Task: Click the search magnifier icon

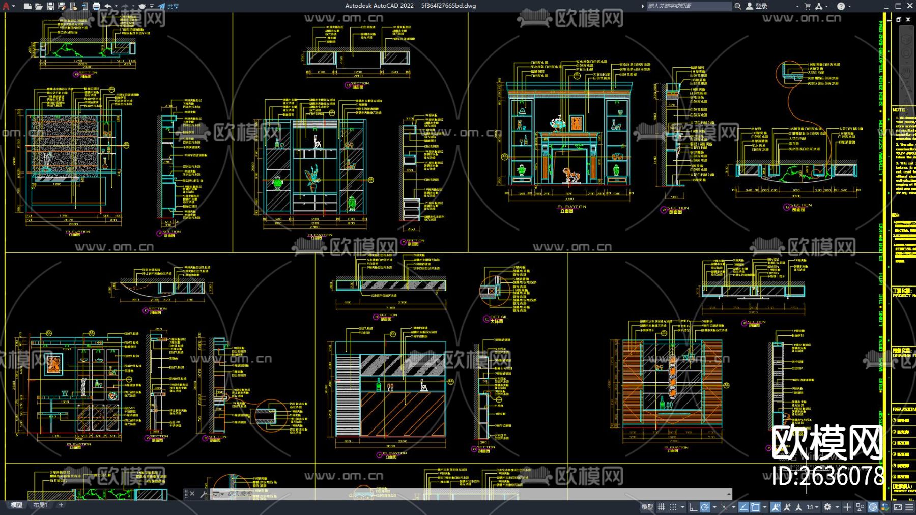Action: pyautogui.click(x=737, y=6)
